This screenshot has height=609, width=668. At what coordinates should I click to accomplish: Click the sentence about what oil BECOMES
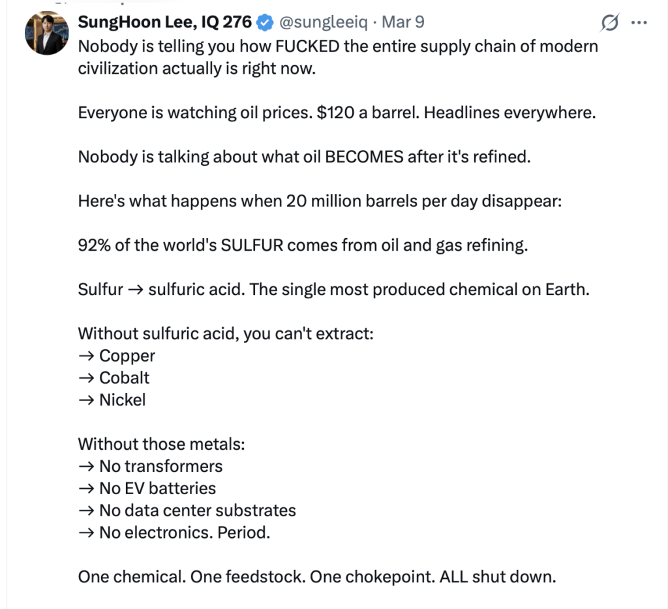304,157
